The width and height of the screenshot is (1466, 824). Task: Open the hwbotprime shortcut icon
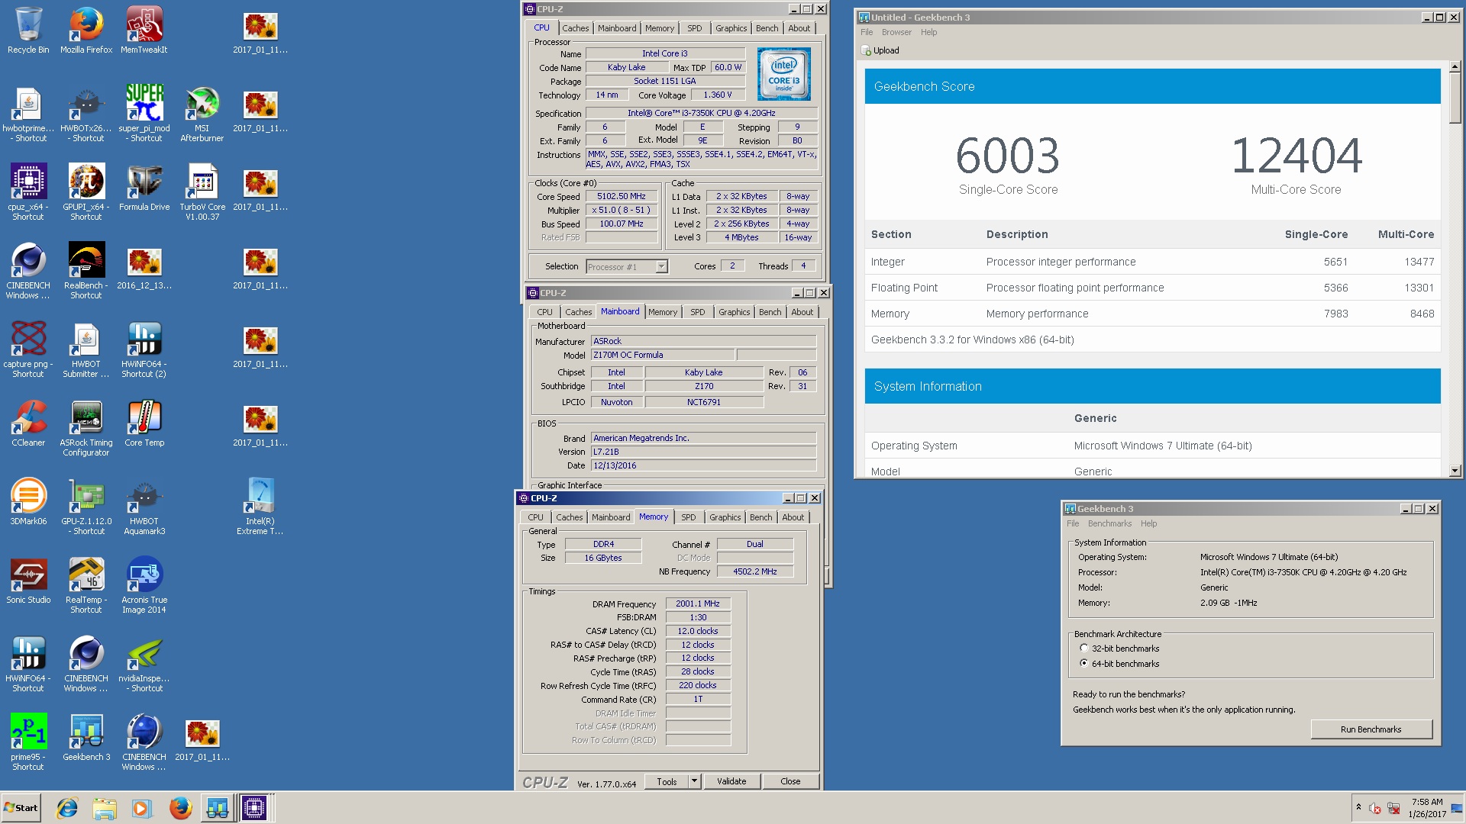(x=28, y=114)
